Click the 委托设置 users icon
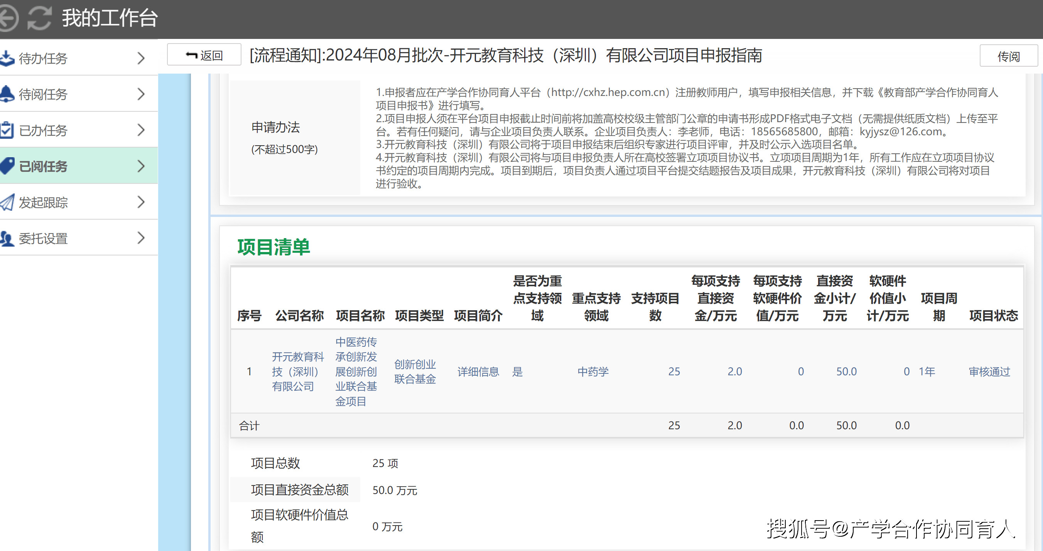 tap(7, 238)
